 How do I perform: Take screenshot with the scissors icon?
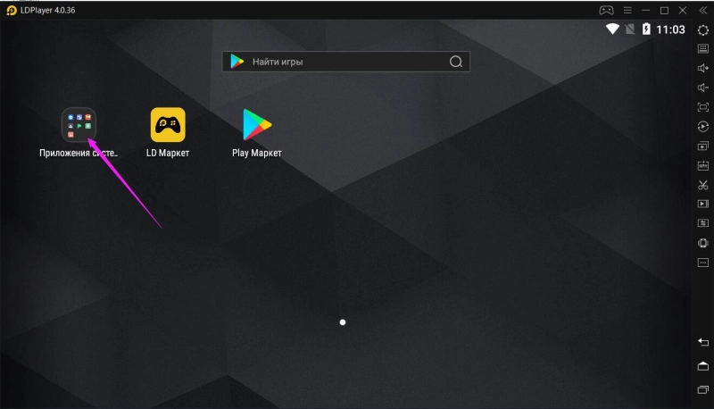click(x=703, y=185)
